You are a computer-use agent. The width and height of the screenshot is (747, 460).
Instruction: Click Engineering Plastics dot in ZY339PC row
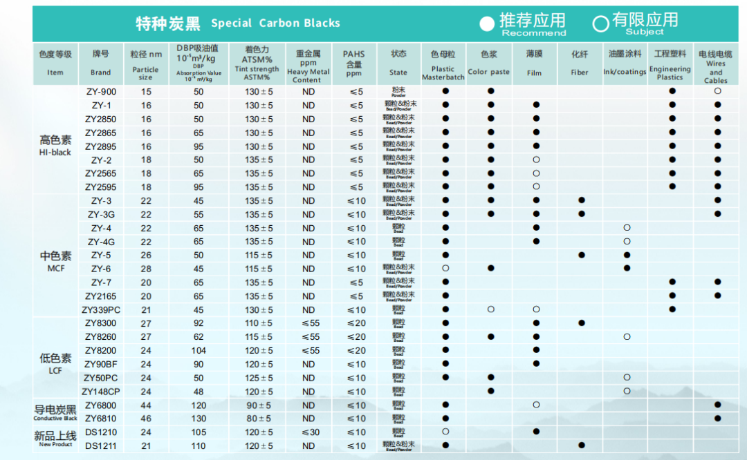pos(672,309)
